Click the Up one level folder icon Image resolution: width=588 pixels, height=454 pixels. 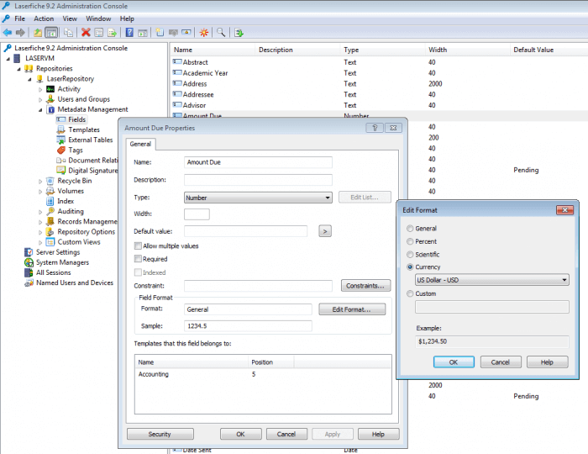[38, 33]
